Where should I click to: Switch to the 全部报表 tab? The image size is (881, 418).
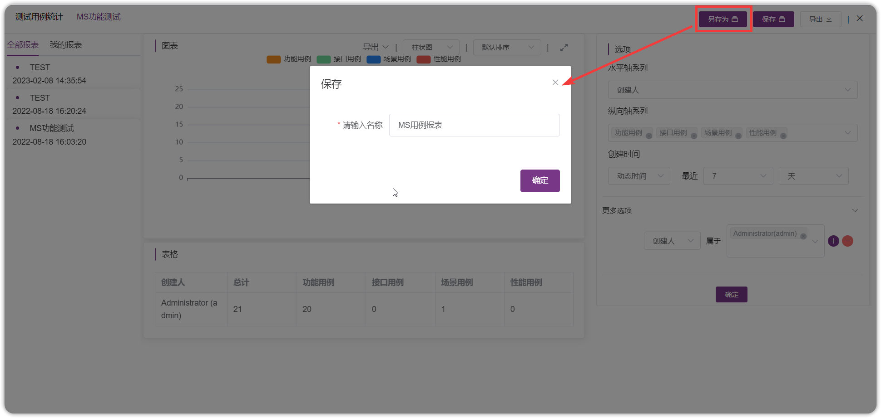point(23,45)
